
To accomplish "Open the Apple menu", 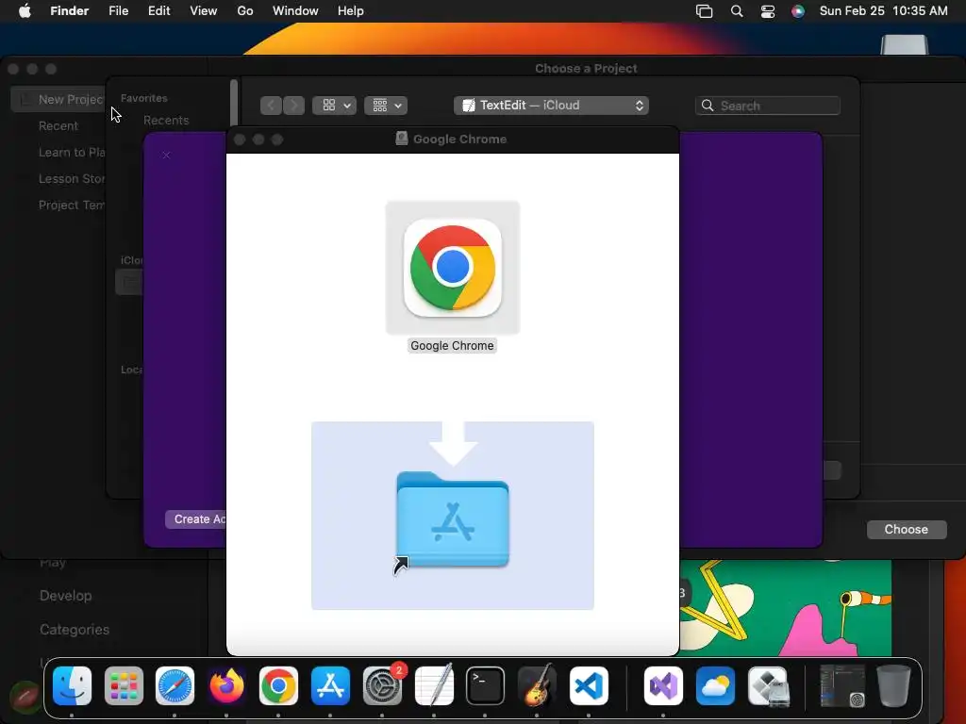I will 25,11.
